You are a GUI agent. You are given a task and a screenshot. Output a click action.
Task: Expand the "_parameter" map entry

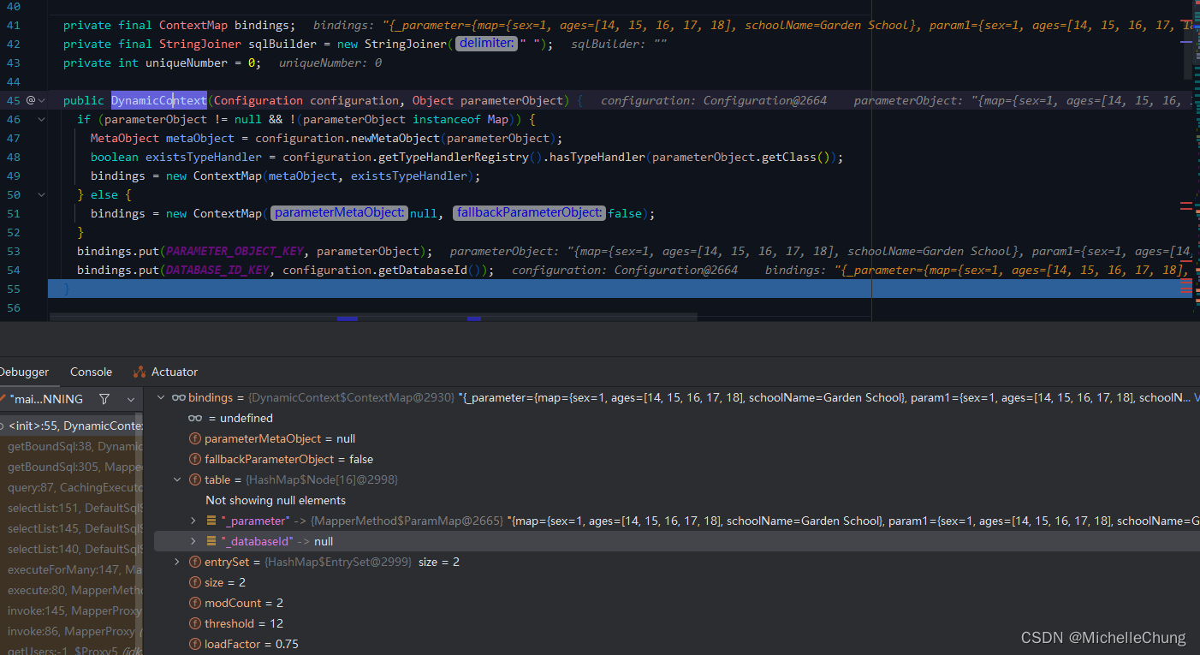coord(193,521)
